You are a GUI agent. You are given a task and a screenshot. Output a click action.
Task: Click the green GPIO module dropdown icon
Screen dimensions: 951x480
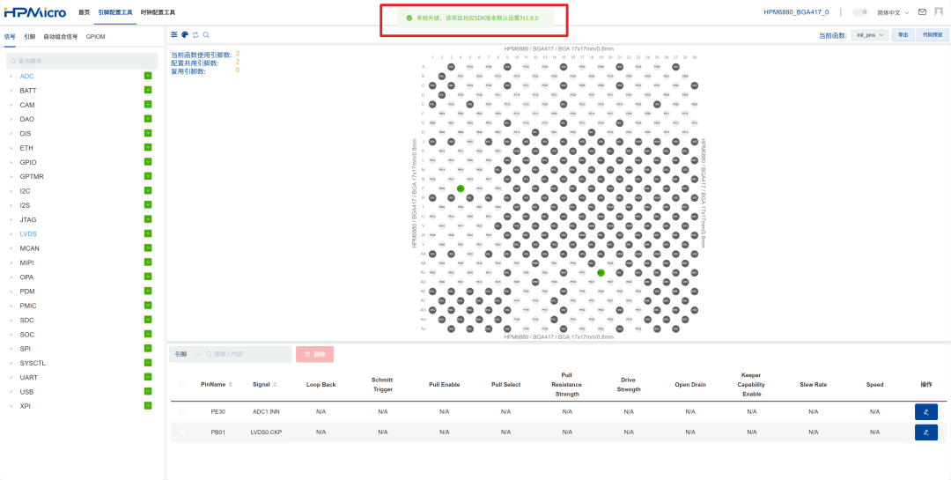click(147, 162)
